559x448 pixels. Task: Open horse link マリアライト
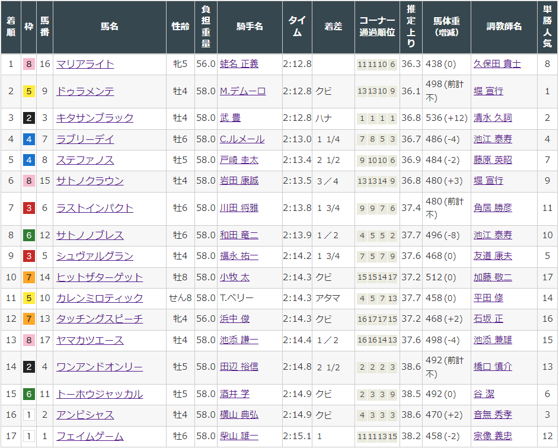85,64
